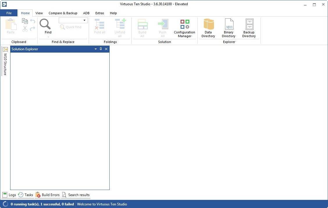Image resolution: width=328 pixels, height=208 pixels.
Task: Open the Find magnifier tool
Action: [x=45, y=24]
